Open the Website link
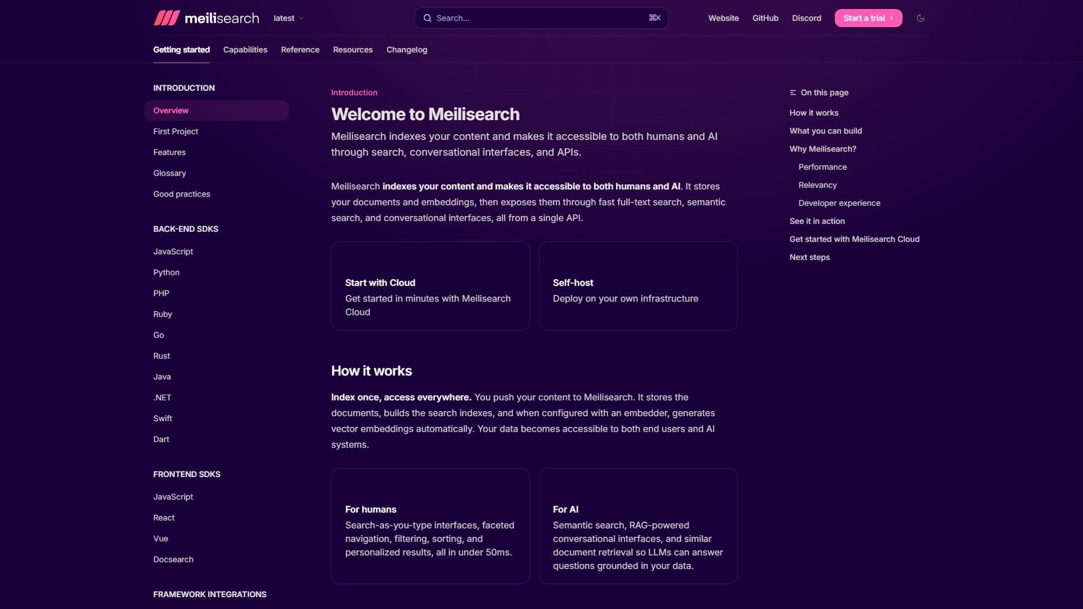 pyautogui.click(x=723, y=18)
